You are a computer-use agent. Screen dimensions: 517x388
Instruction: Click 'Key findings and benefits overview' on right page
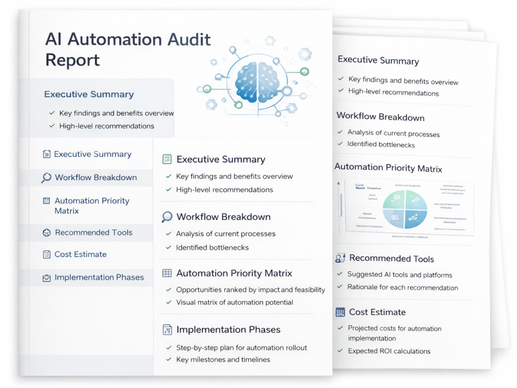(404, 81)
